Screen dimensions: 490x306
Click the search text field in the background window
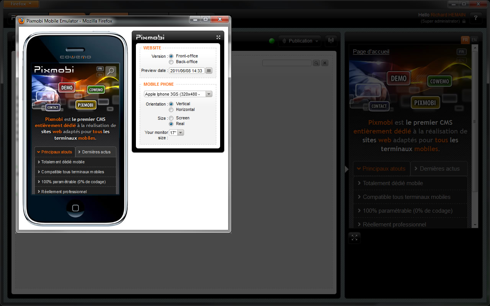[x=287, y=63]
